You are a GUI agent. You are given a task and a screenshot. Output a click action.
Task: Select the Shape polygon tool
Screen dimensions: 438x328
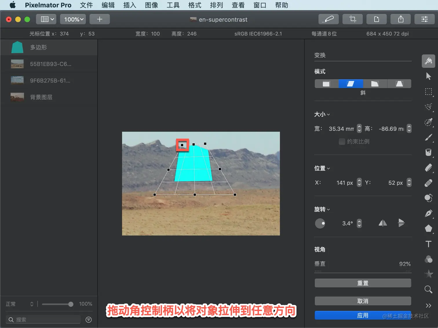pyautogui.click(x=428, y=228)
